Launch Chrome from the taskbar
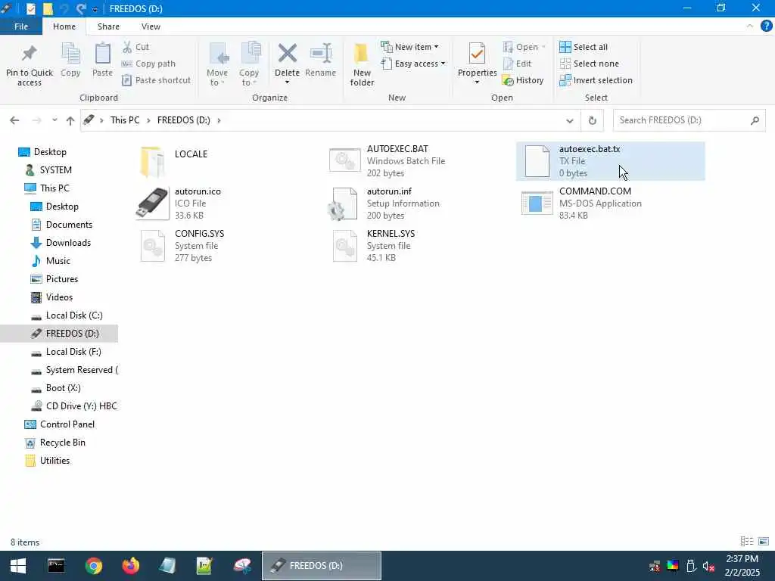Viewport: 775px width, 581px height. coord(93,566)
